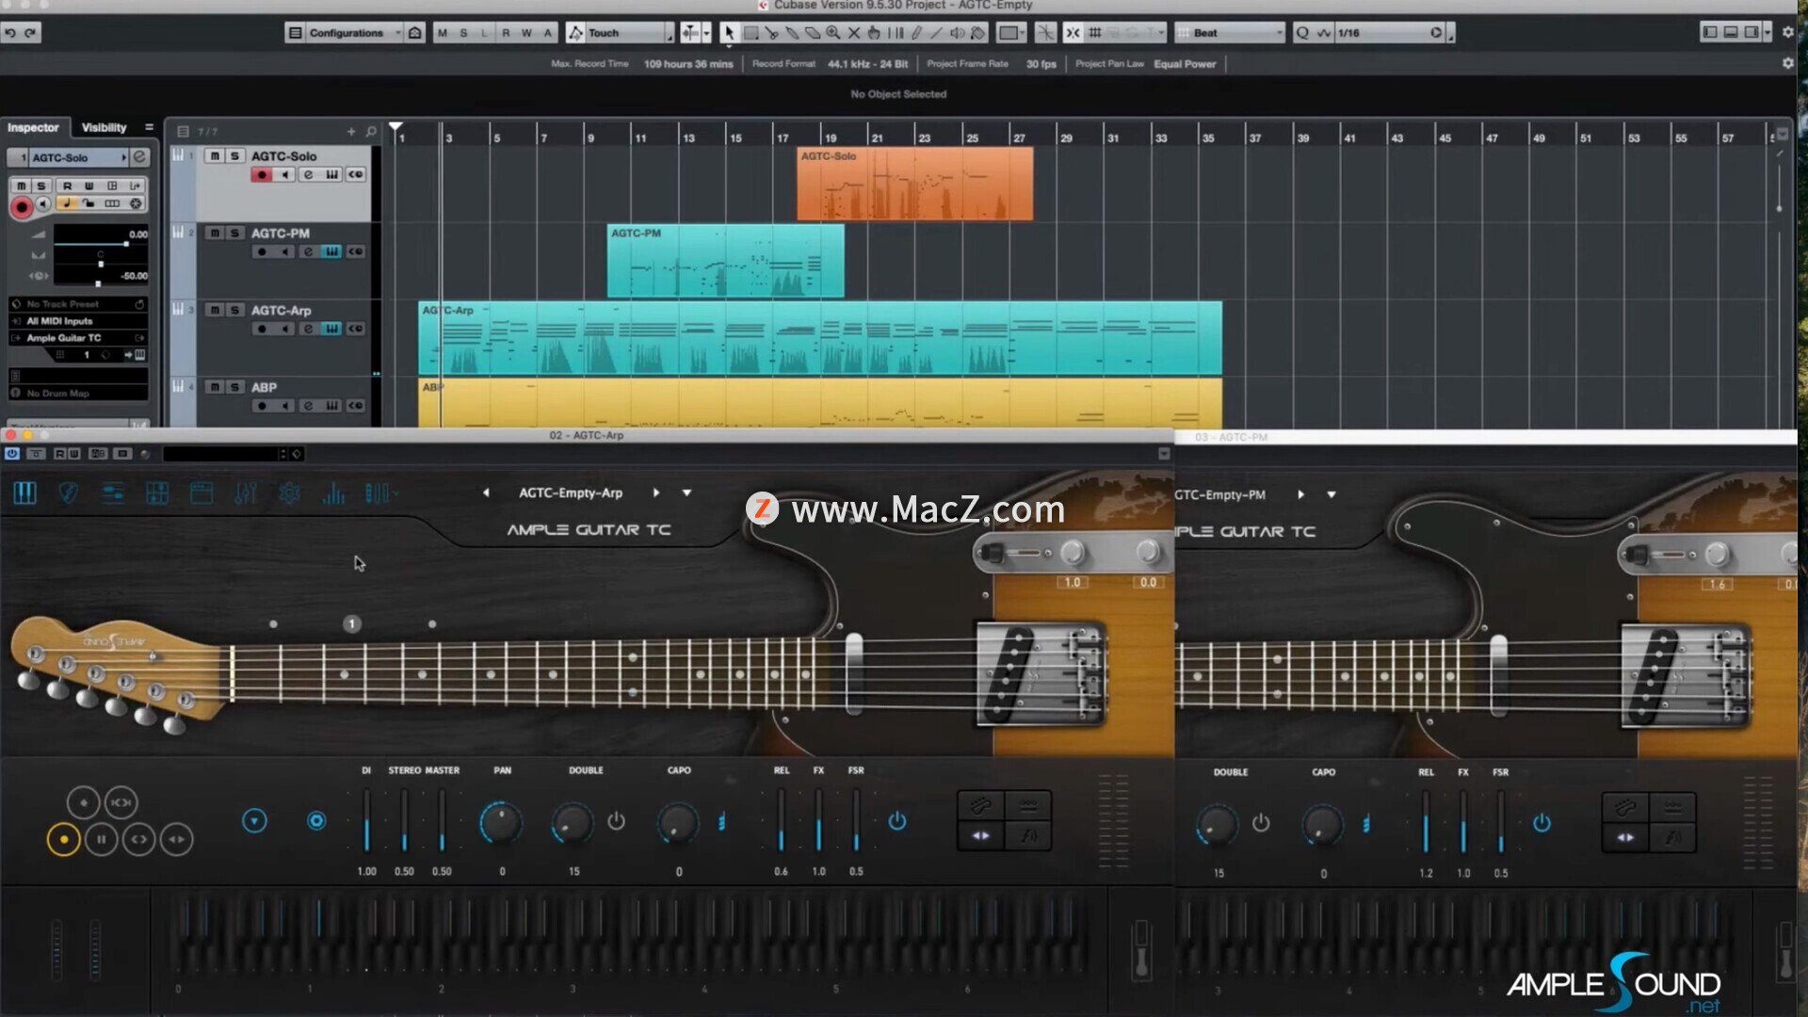Open track list filter menu icon
This screenshot has width=1808, height=1017.
pyautogui.click(x=183, y=132)
